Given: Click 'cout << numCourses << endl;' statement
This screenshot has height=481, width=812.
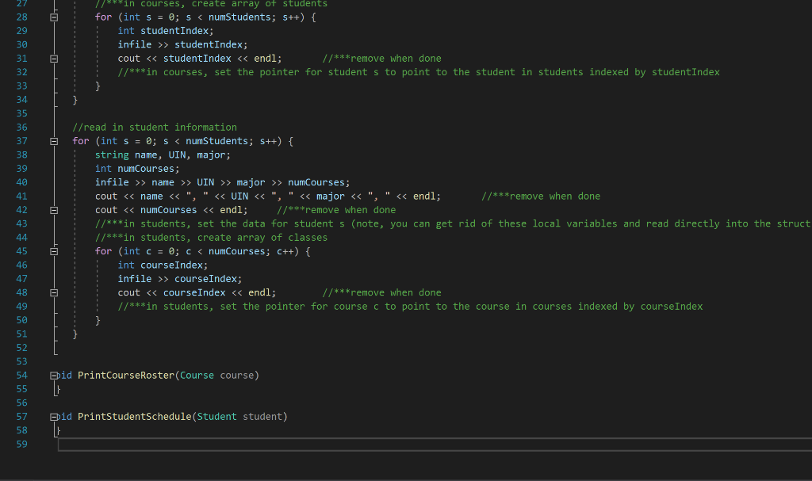Looking at the screenshot, I should [x=171, y=210].
